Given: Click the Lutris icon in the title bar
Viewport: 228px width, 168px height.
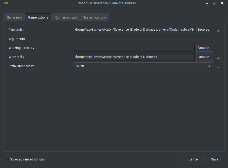Looking at the screenshot, I should coord(6,3).
